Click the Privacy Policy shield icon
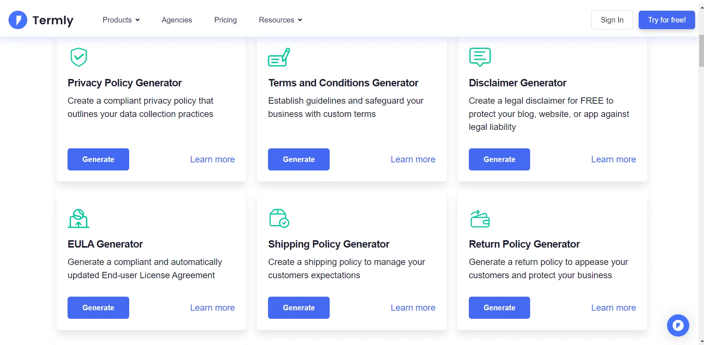The height and width of the screenshot is (345, 704). coord(78,56)
